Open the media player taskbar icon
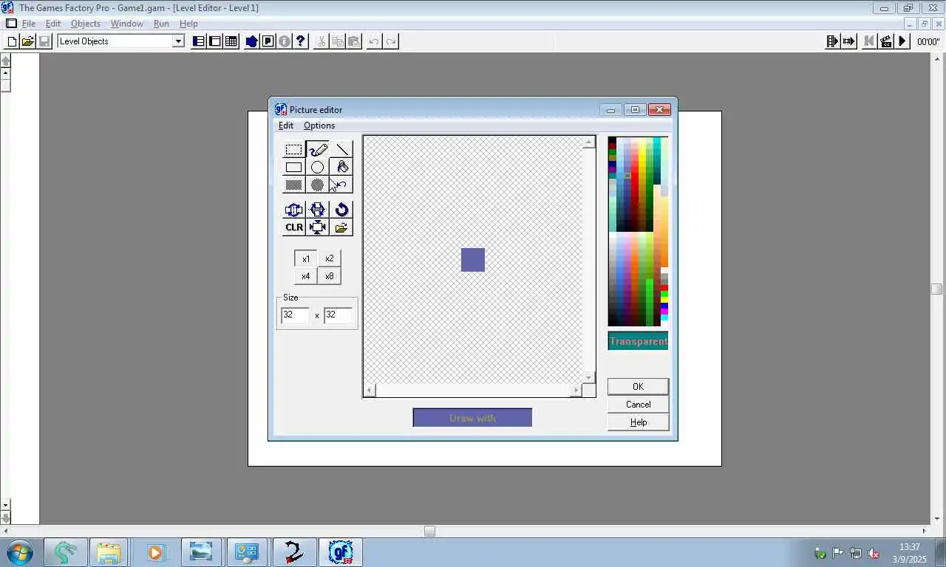946x567 pixels. coord(155,552)
